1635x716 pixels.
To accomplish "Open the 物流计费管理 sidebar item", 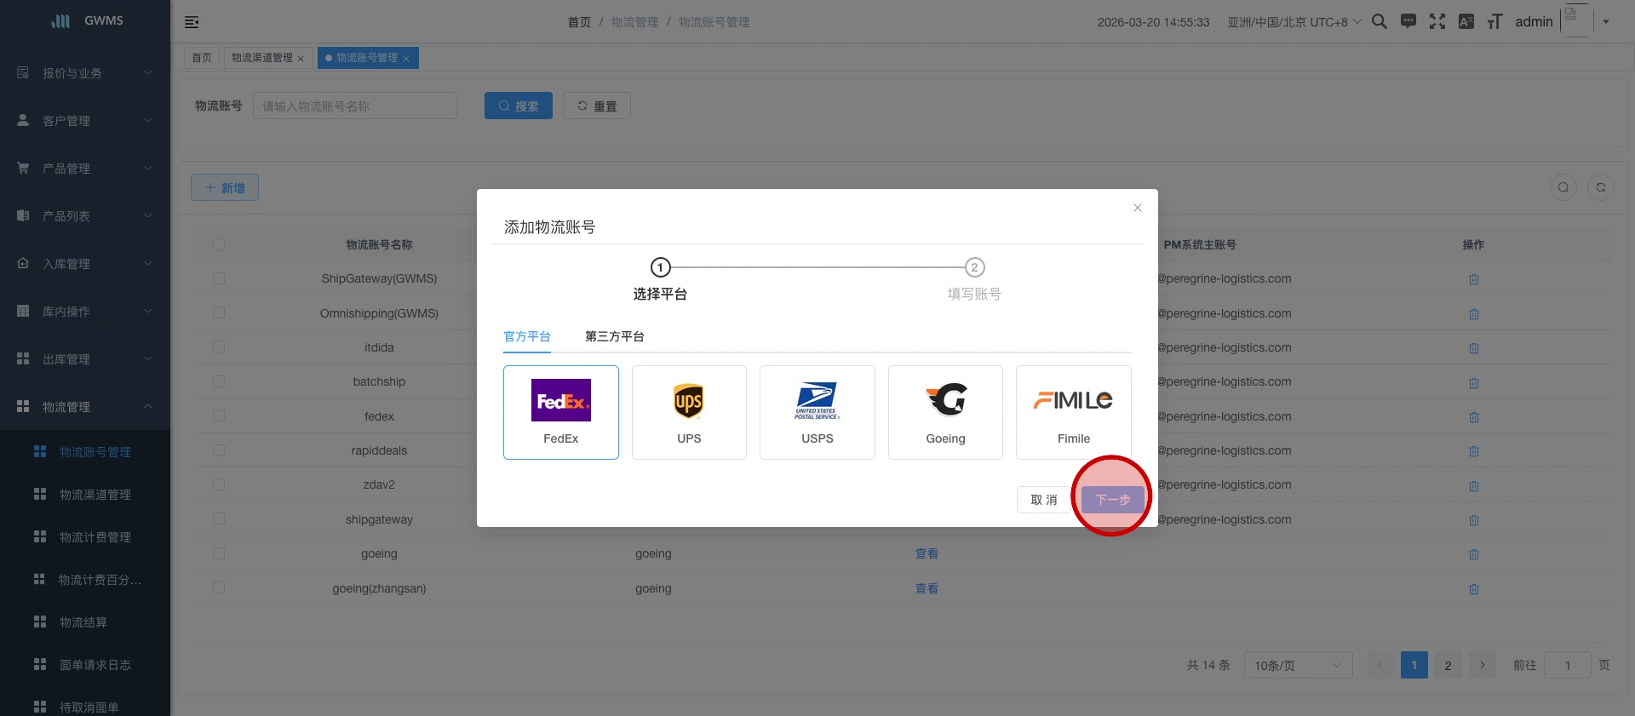I will (85, 537).
